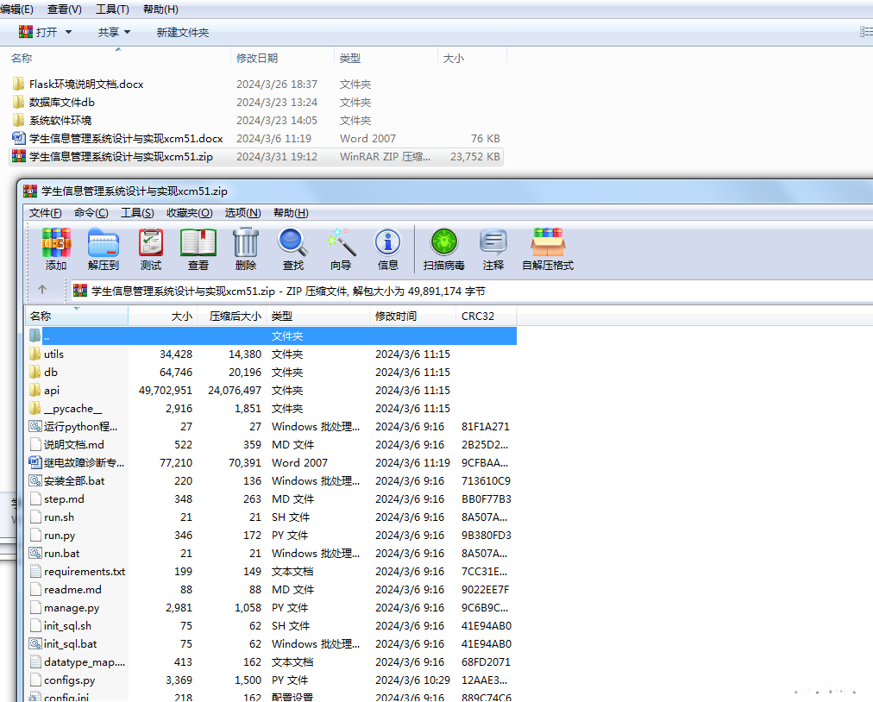
Task: Click the 安装全部.bat file icon
Action: point(35,480)
